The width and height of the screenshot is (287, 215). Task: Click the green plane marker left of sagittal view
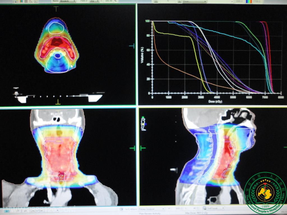[143, 148]
